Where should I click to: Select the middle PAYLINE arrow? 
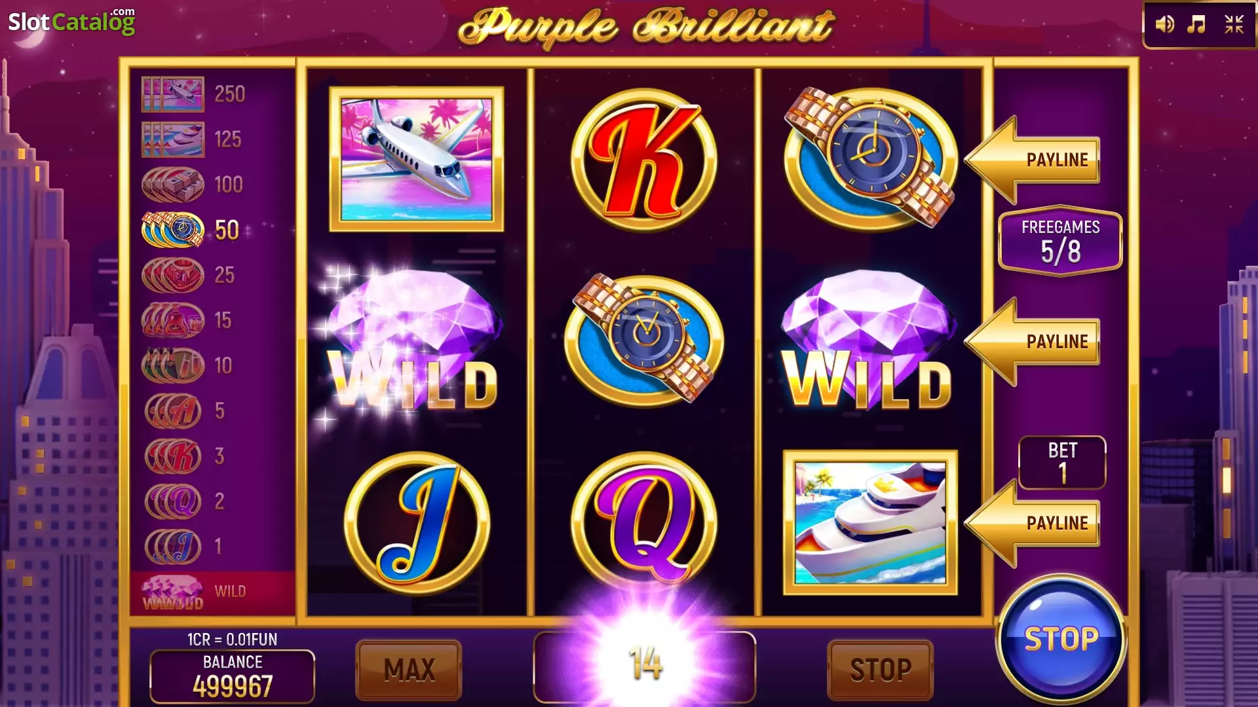(x=1032, y=342)
